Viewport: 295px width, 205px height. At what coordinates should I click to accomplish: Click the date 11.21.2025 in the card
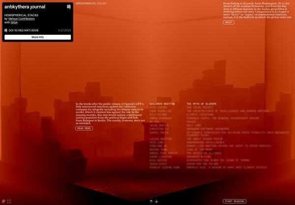pyautogui.click(x=64, y=30)
